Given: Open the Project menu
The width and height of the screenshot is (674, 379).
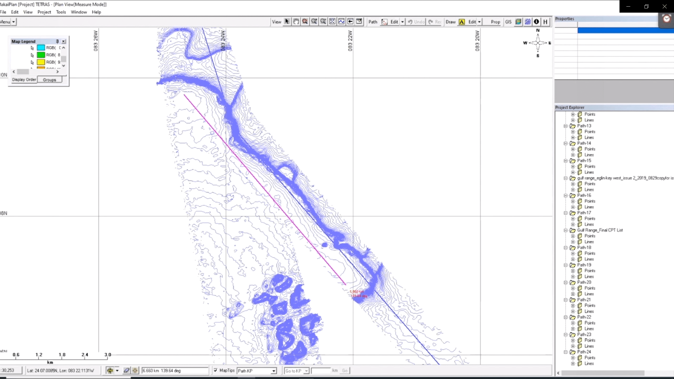Looking at the screenshot, I should tap(44, 12).
